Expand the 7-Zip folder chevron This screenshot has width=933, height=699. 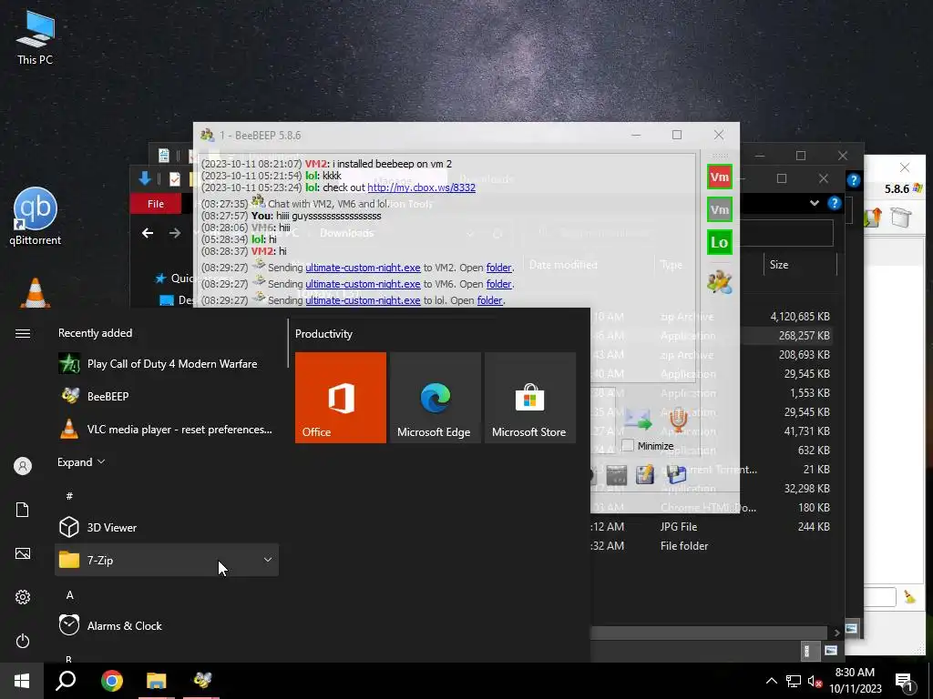pos(268,560)
